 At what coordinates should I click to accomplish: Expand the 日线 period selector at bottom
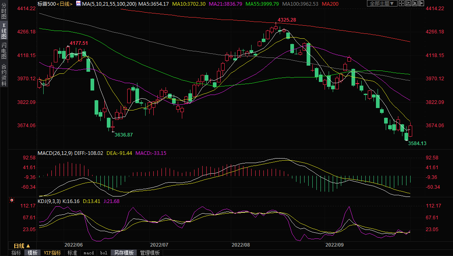(x=22, y=246)
